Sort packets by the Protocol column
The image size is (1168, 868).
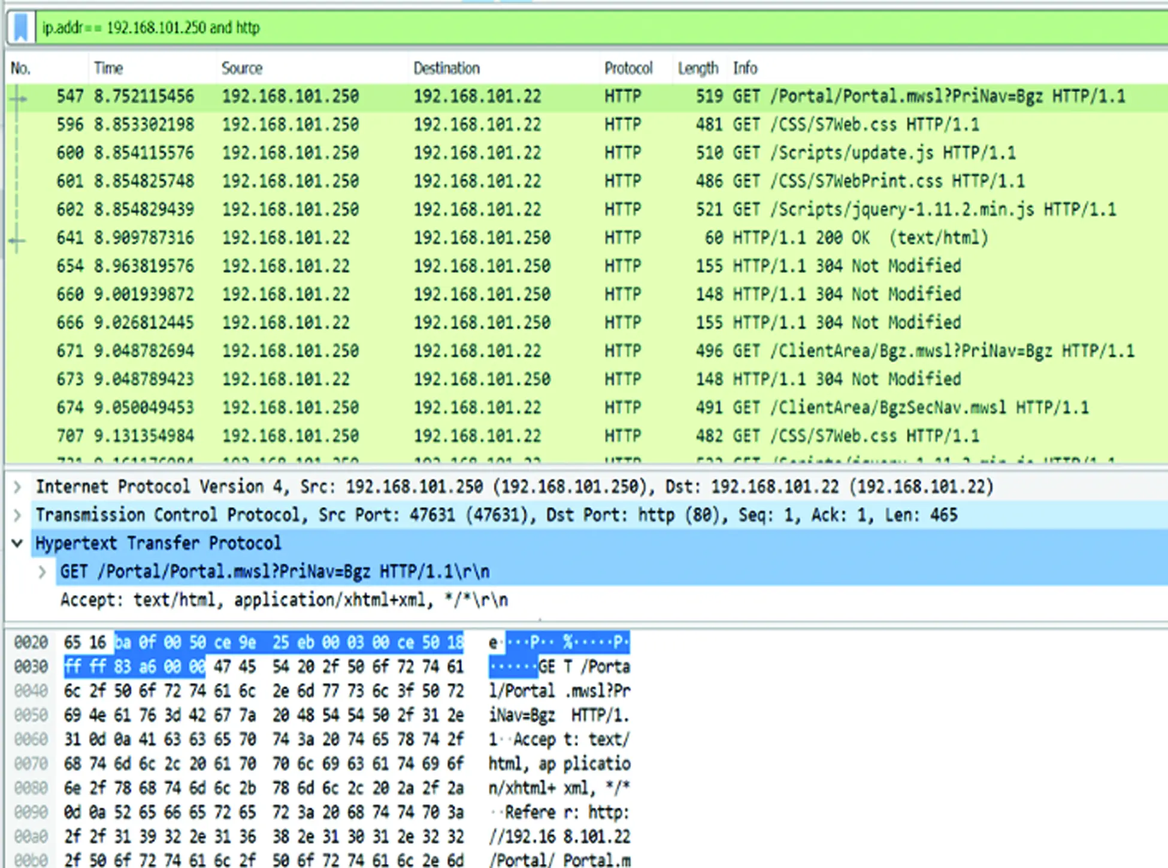coord(628,68)
